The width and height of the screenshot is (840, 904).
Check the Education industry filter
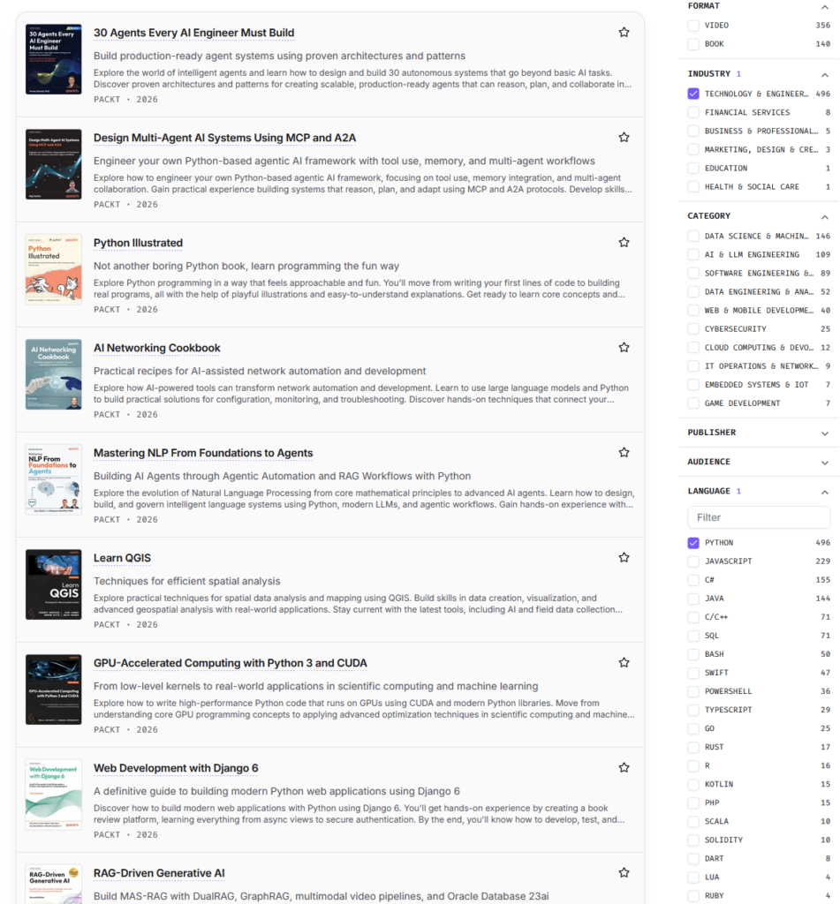pyautogui.click(x=693, y=168)
